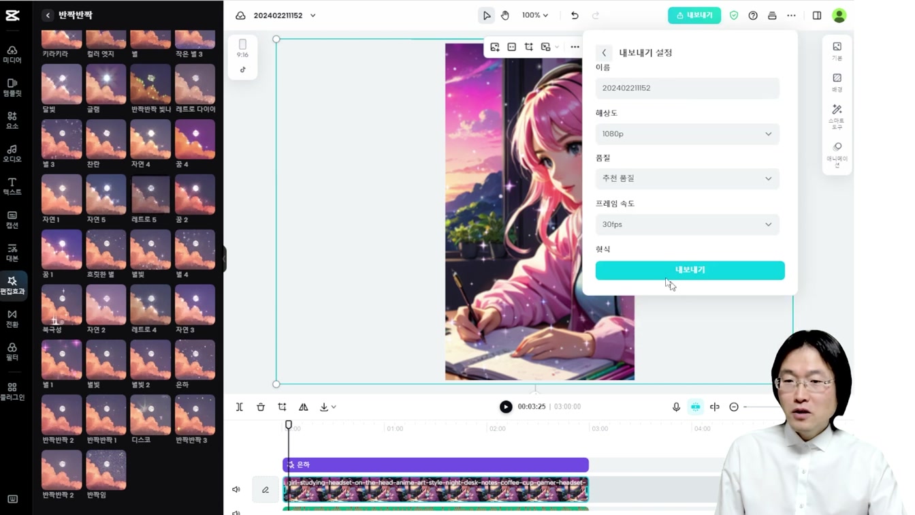
Task: Click the cyan 내보내기 export confirm button
Action: pyautogui.click(x=690, y=270)
